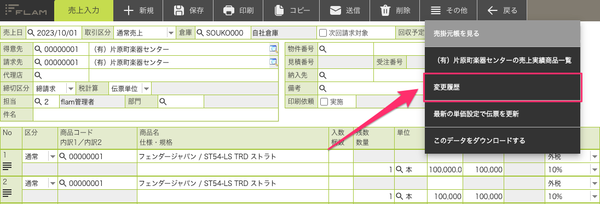Click the 請求先 name 片原町楽器センター
Screen dimensions: 600x204
(x=131, y=62)
